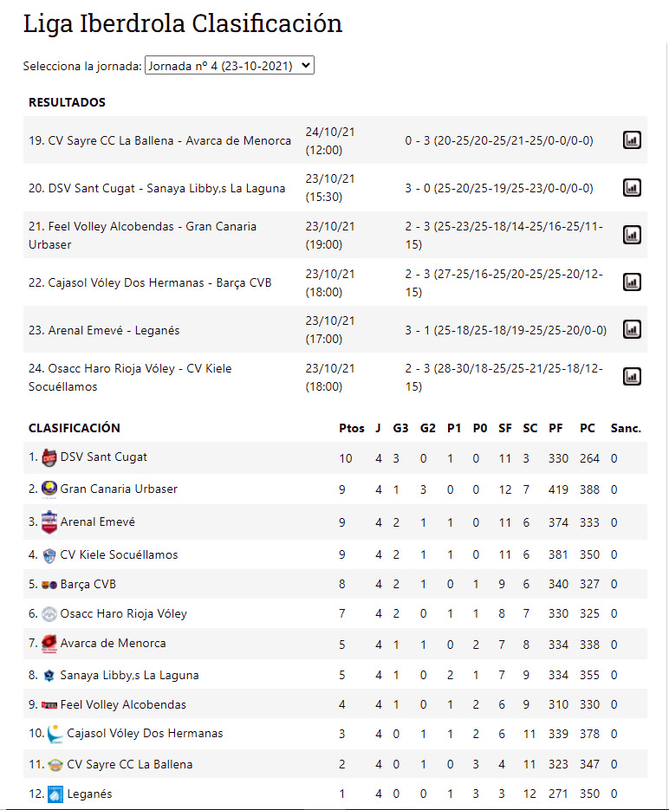The image size is (669, 810).
Task: Expand the jornada selection dropdown
Action: pos(229,66)
